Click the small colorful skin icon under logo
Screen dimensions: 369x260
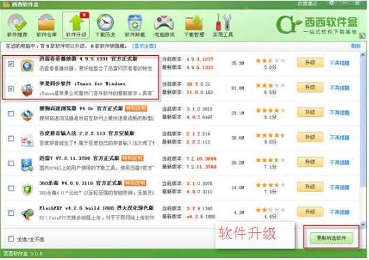coord(362,35)
